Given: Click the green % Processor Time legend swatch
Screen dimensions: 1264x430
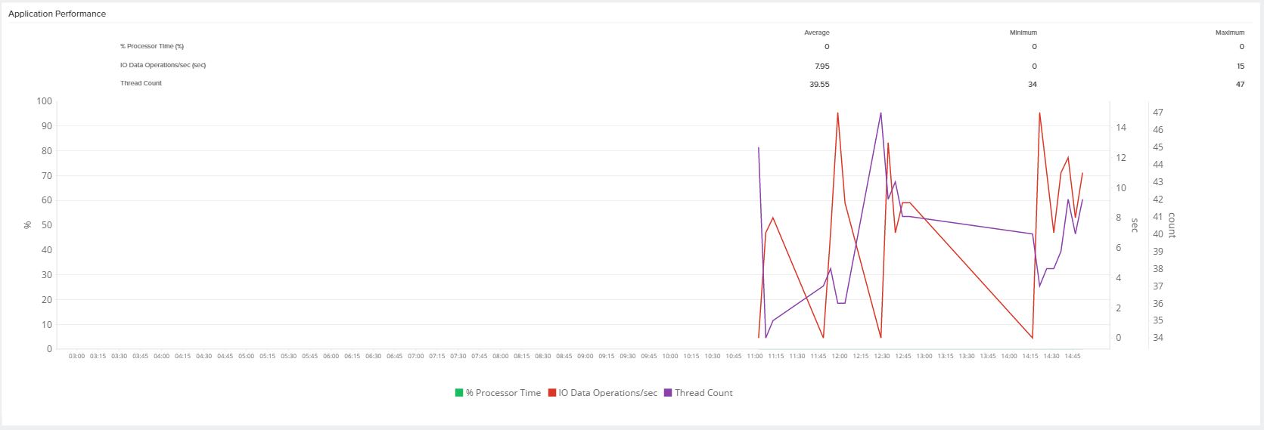Looking at the screenshot, I should (458, 393).
